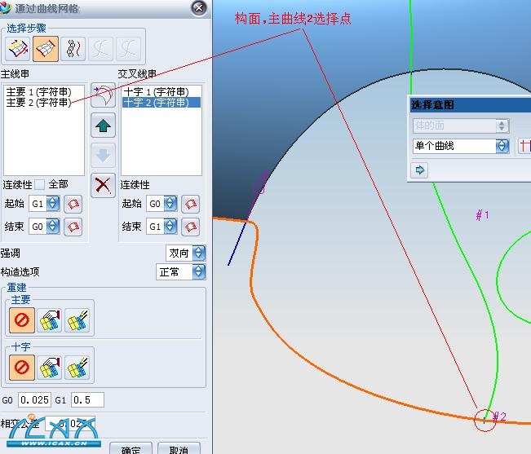This screenshot has width=531, height=454.
Task: Open cross 结束 G1 continuity dropdown
Action: (x=170, y=227)
